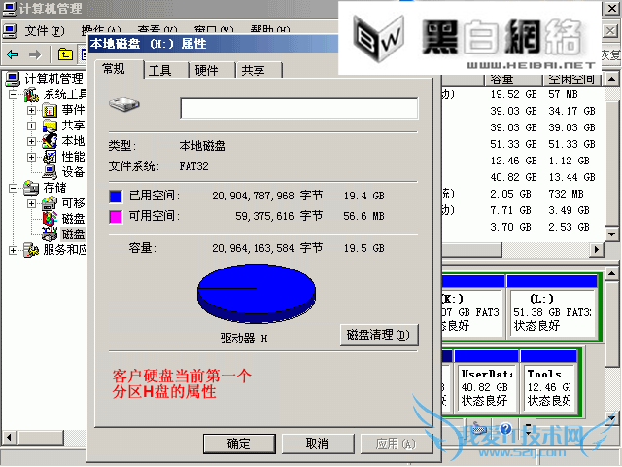Click the 服务和应用 icon in tree
The width and height of the screenshot is (622, 467).
31,251
